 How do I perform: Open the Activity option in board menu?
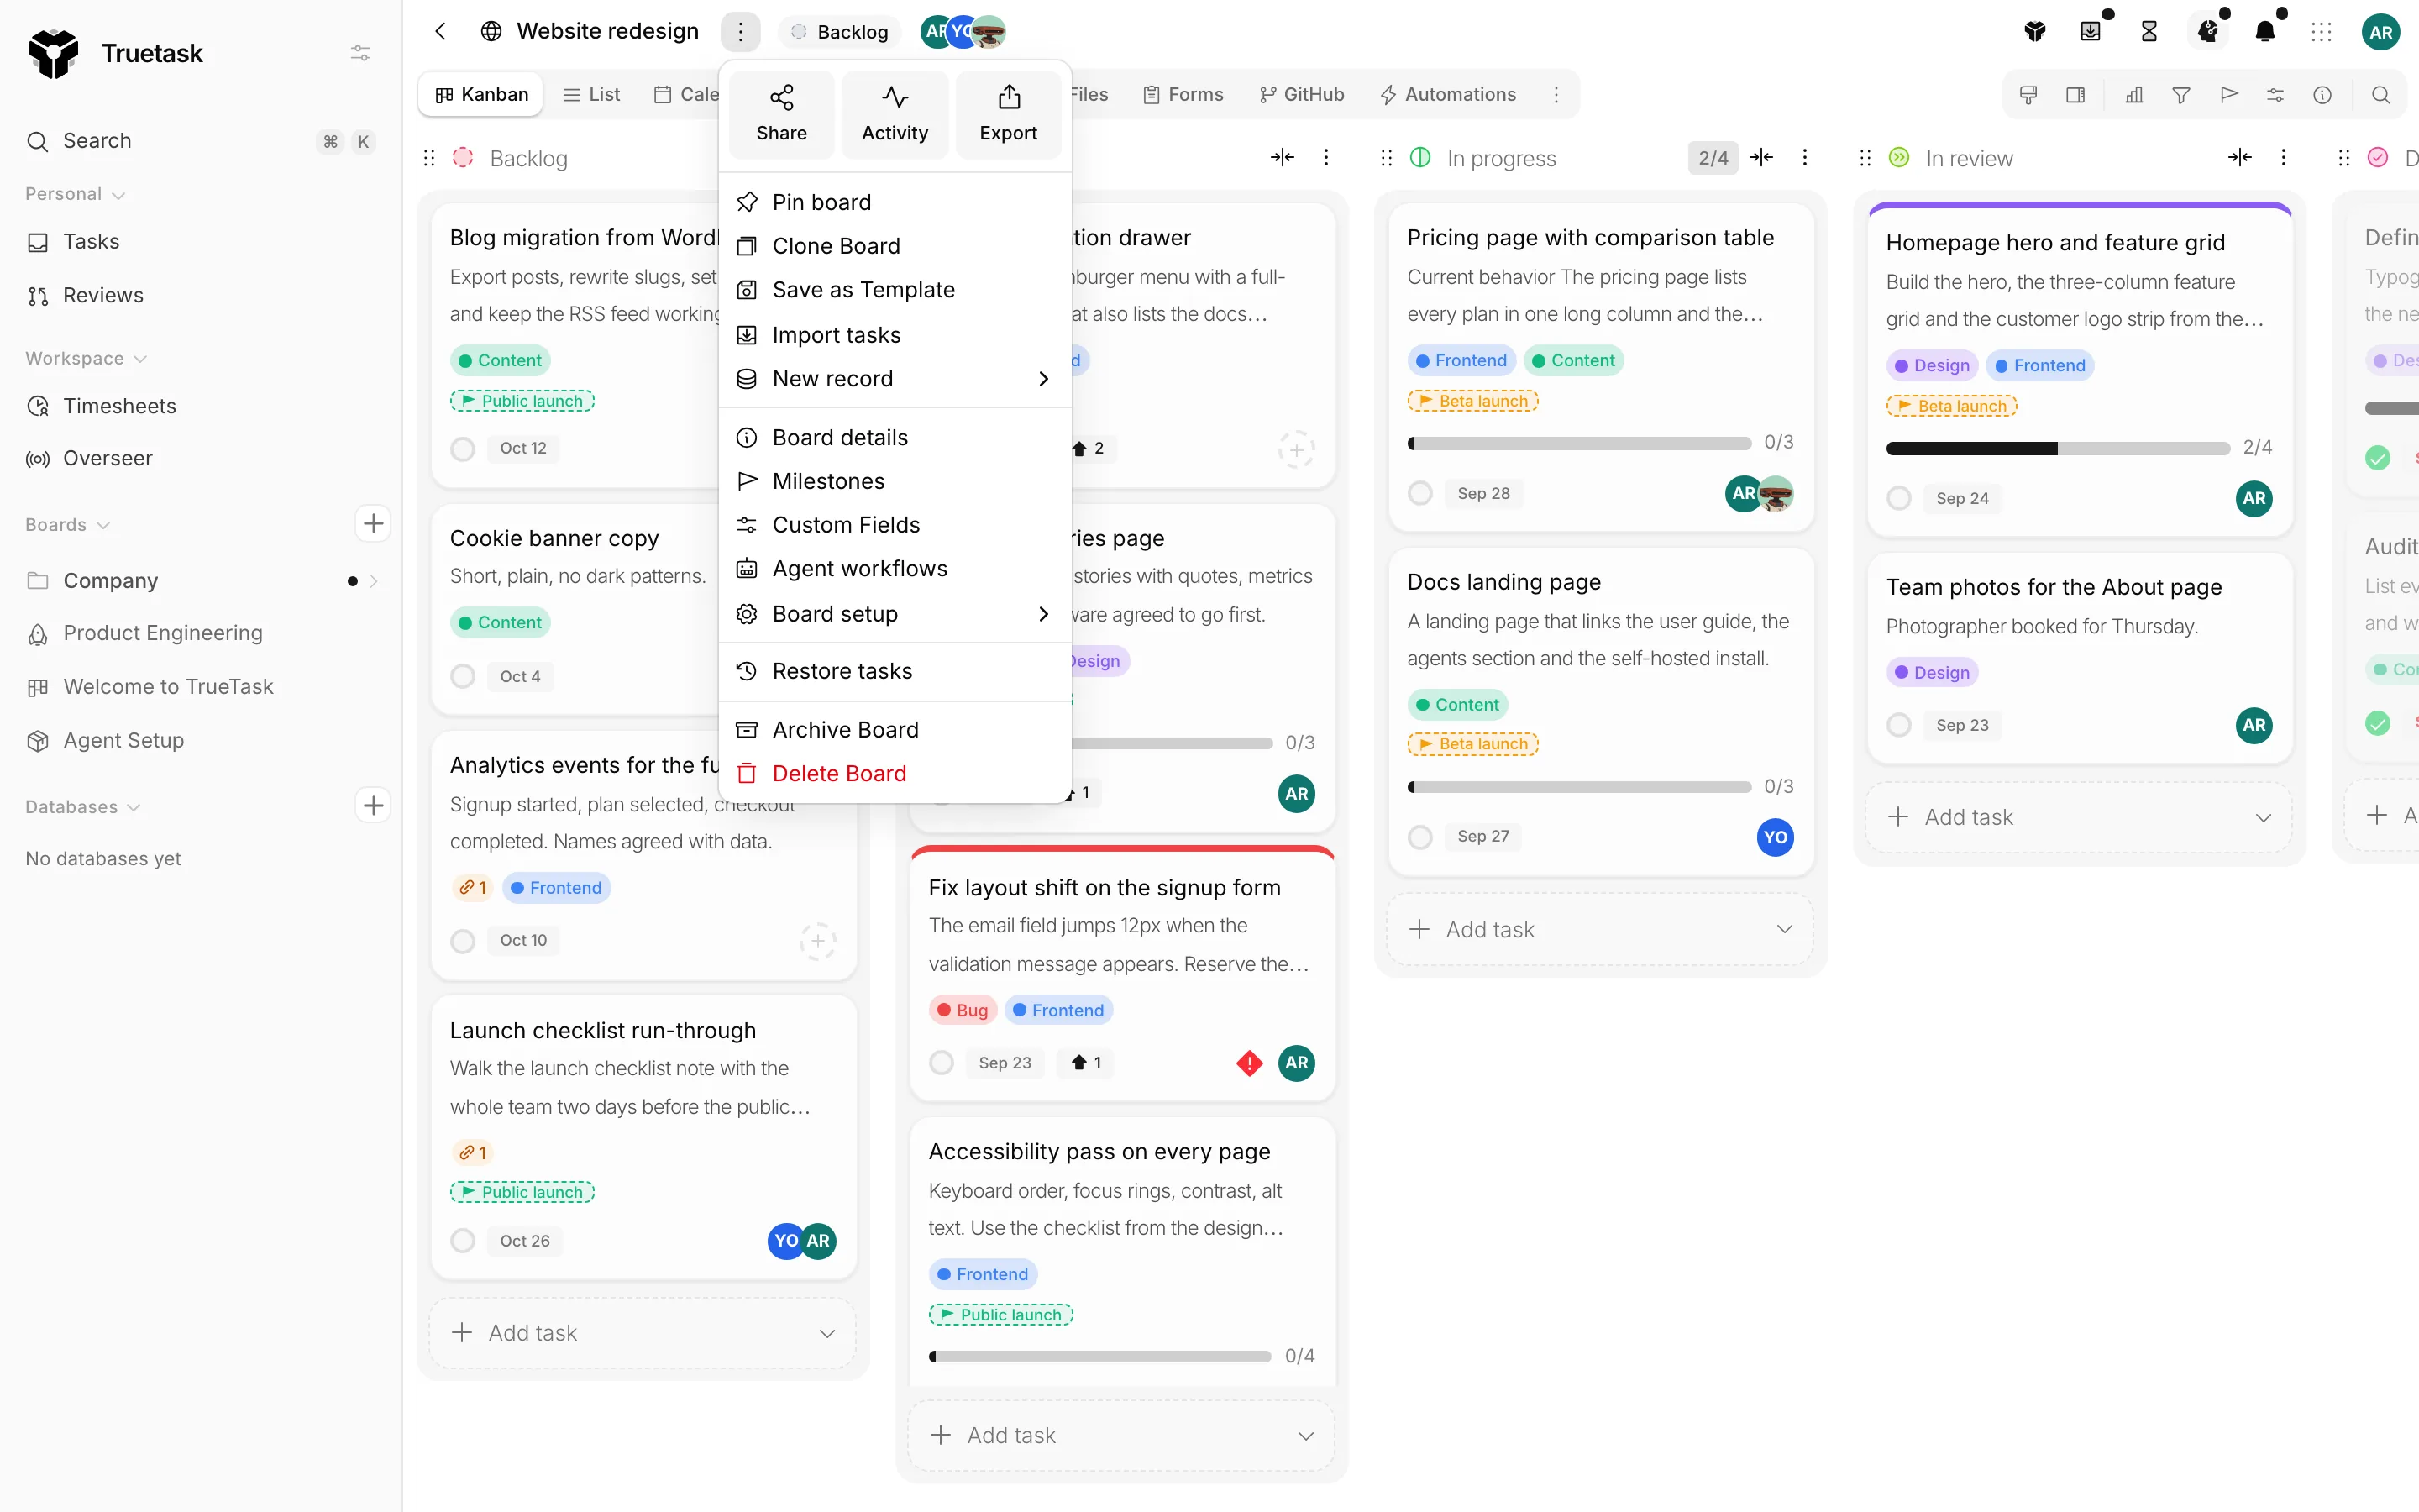895,114
